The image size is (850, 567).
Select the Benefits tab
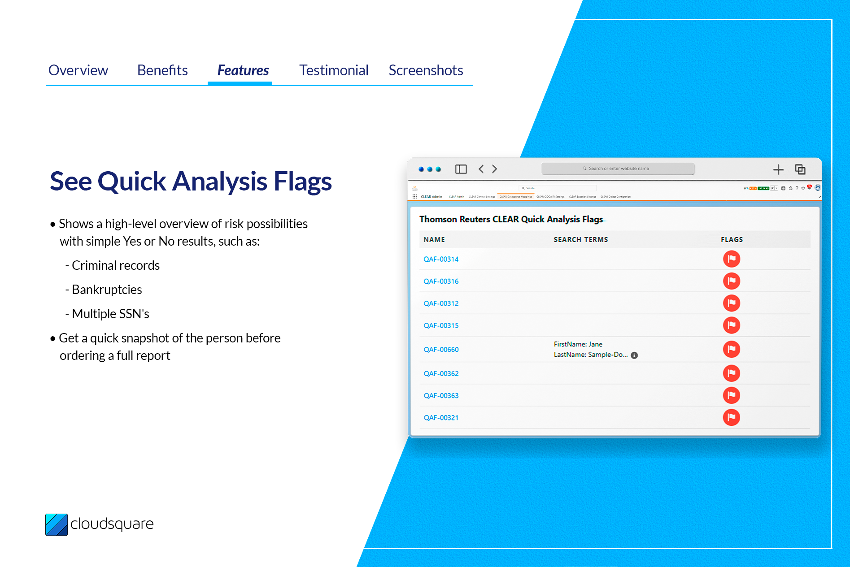point(162,70)
